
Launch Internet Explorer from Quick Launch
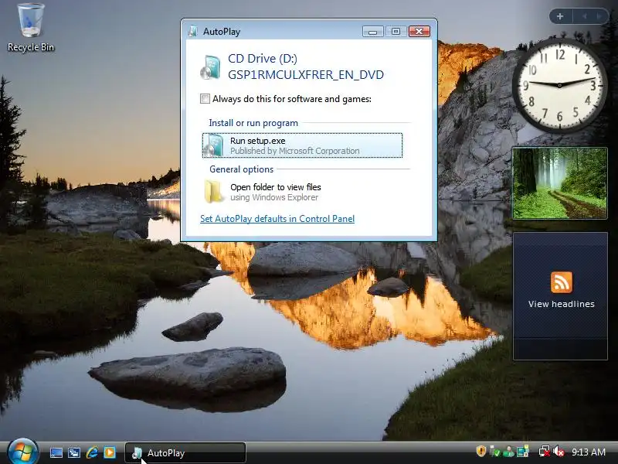click(x=92, y=452)
